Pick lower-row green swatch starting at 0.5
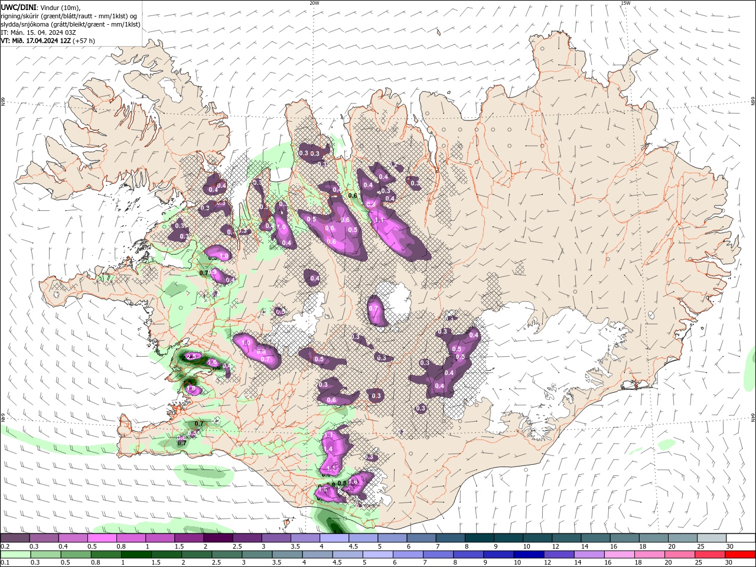The image size is (756, 567). pyautogui.click(x=76, y=555)
